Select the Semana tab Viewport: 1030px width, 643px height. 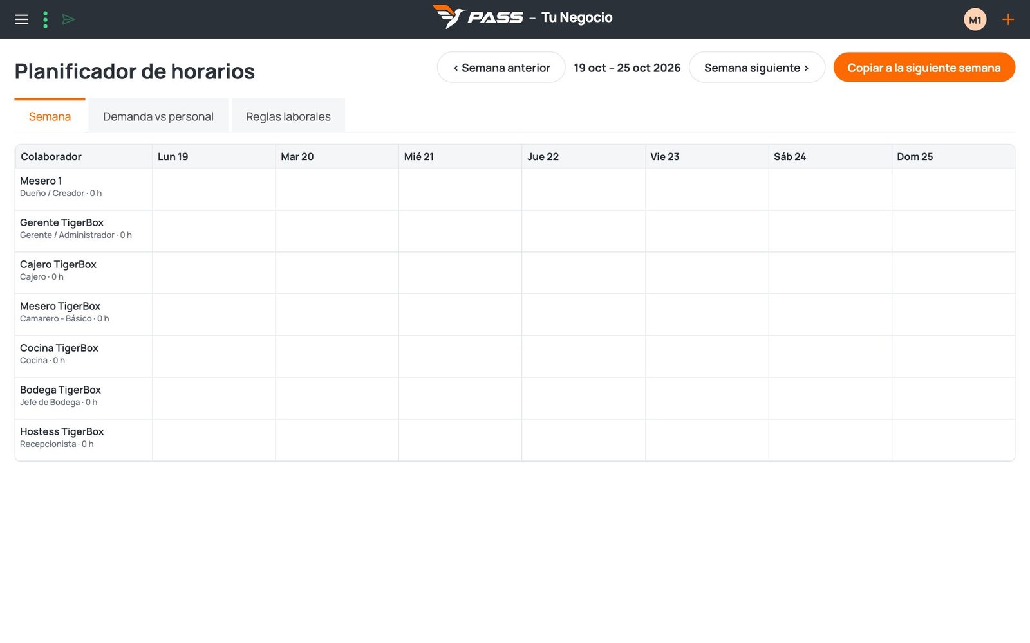click(50, 116)
